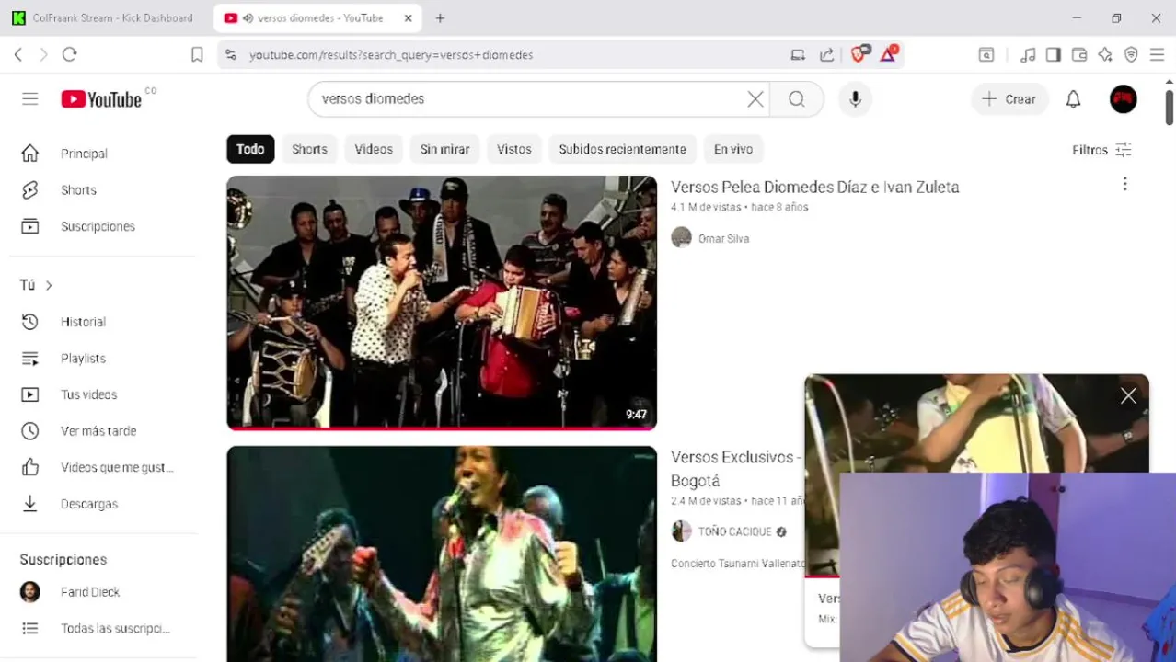This screenshot has height=662, width=1176.
Task: Go to the YouTube logo home
Action: click(101, 99)
